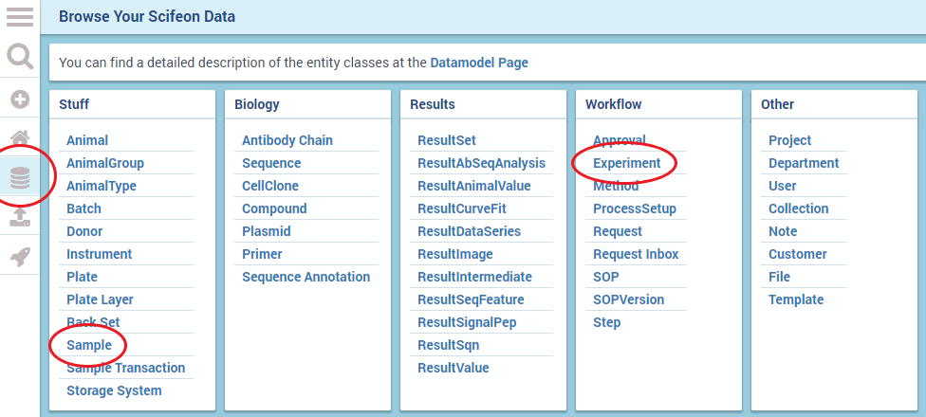Go to the home icon in sidebar

(x=20, y=138)
